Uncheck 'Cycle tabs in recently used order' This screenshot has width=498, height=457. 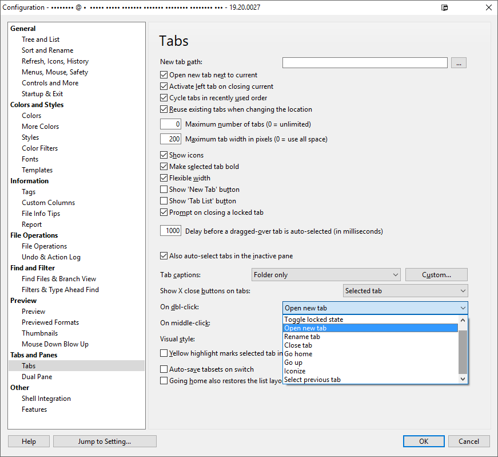tap(164, 97)
